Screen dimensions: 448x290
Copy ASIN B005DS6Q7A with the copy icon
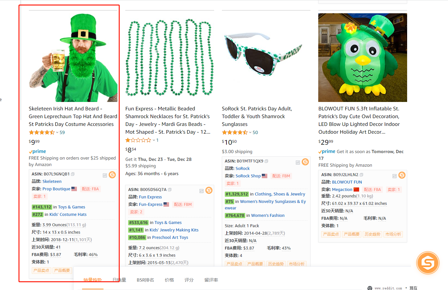point(170,190)
